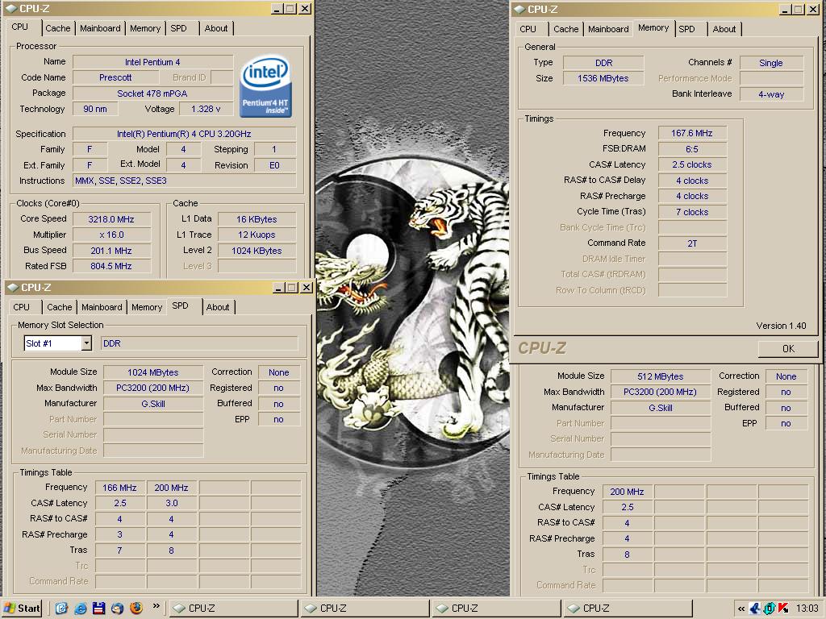Image resolution: width=826 pixels, height=619 pixels.
Task: Click the revision value 'E0'
Action: pyautogui.click(x=274, y=165)
